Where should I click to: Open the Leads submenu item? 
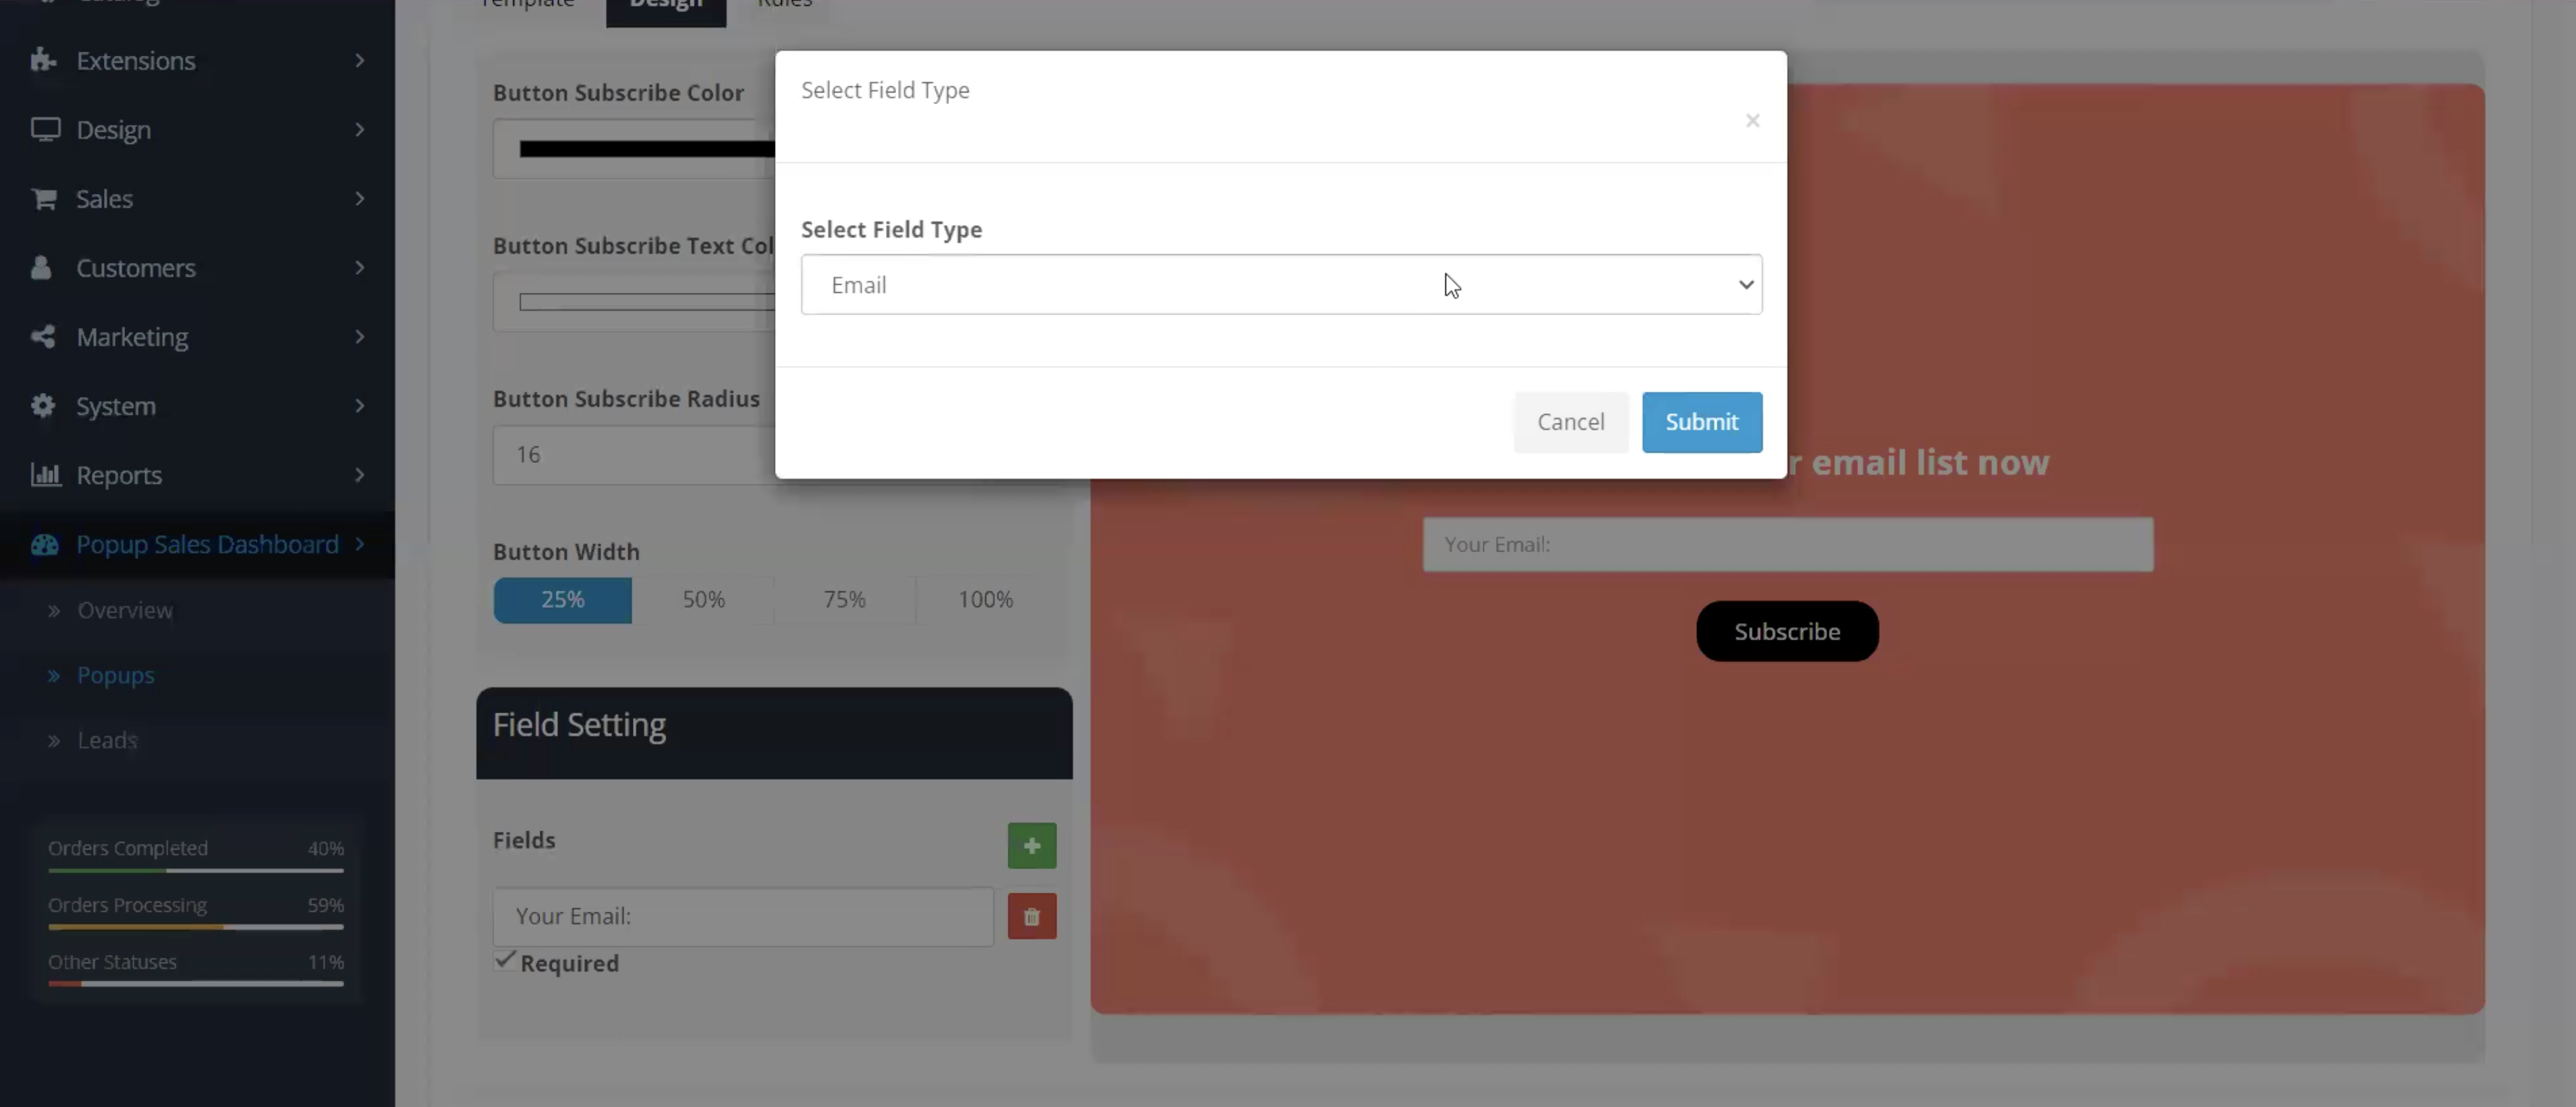tap(107, 740)
